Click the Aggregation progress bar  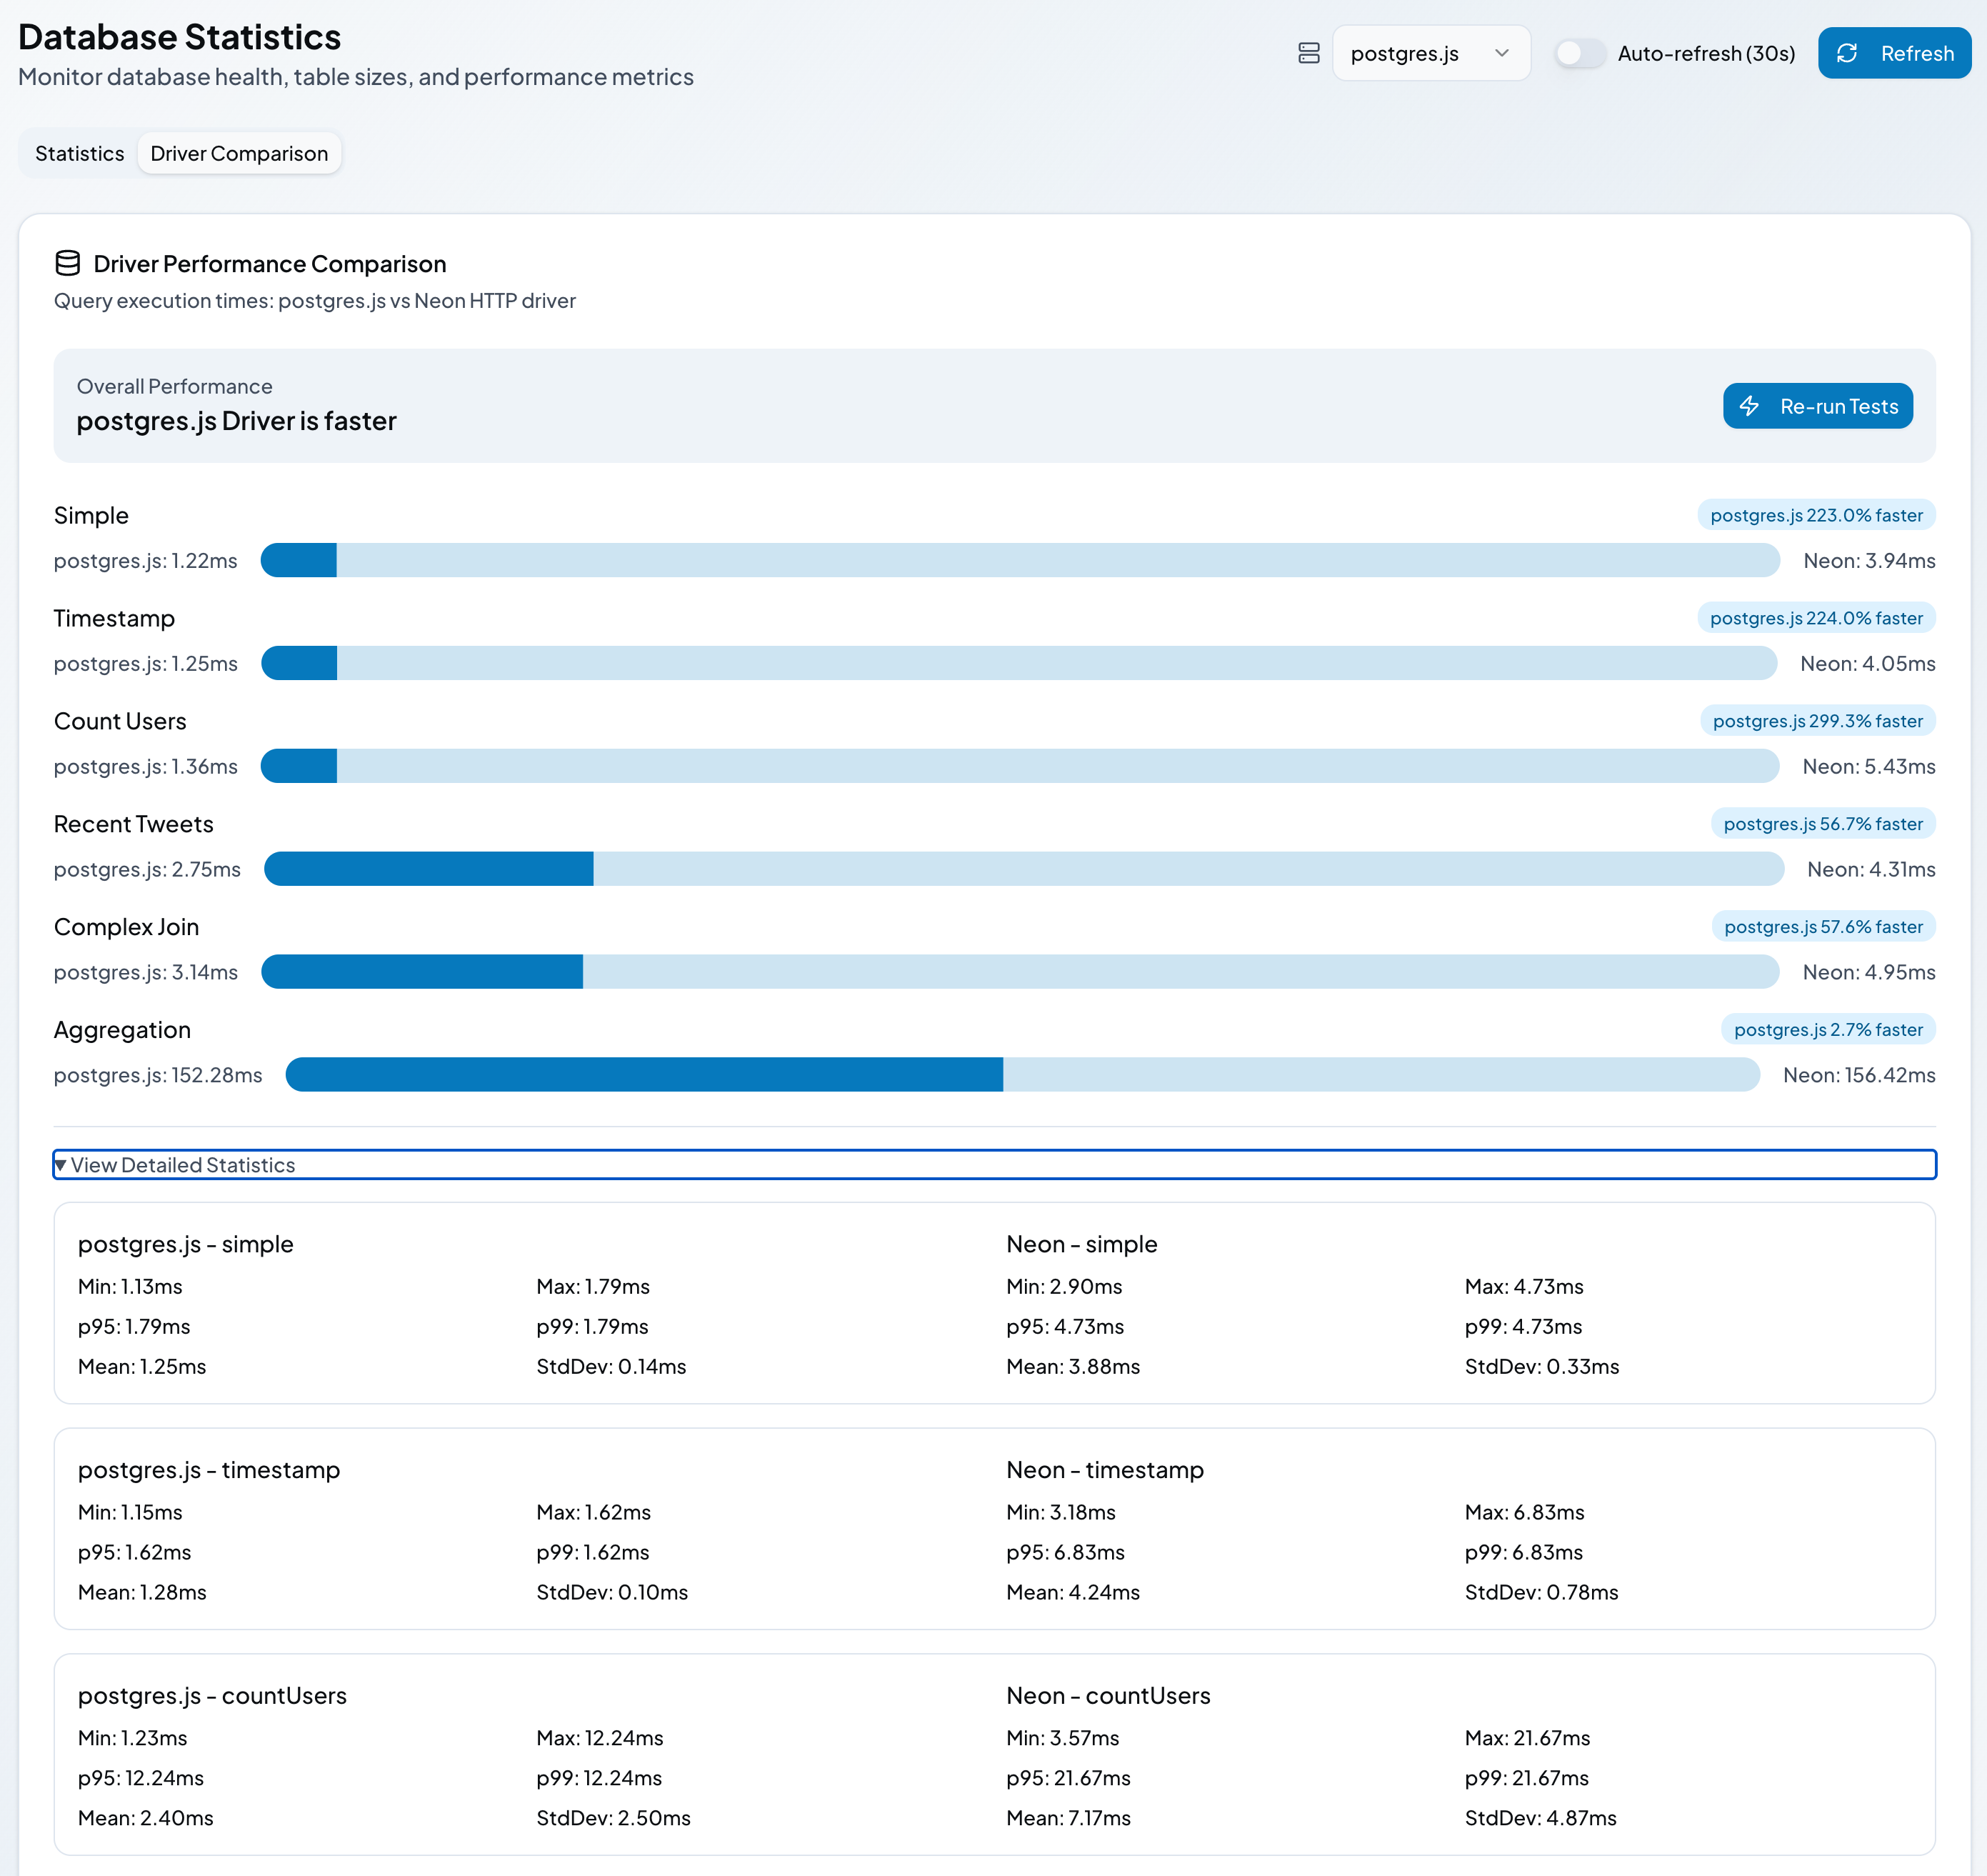click(1022, 1075)
